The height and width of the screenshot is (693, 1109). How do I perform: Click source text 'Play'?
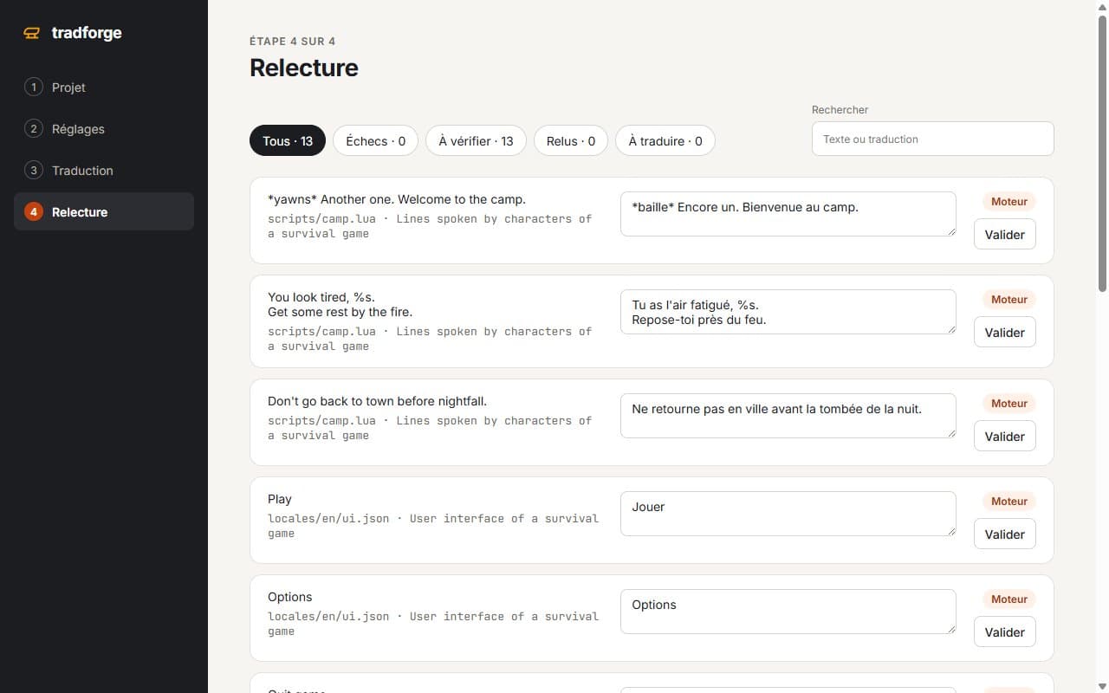[280, 499]
